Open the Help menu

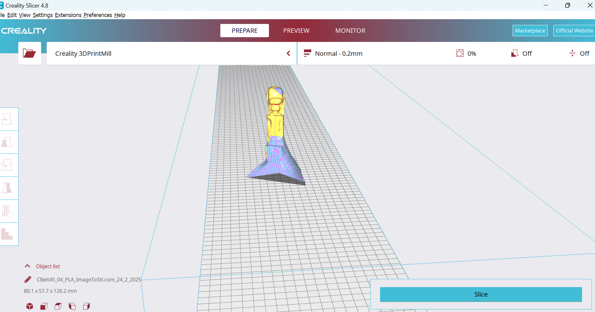pyautogui.click(x=120, y=15)
